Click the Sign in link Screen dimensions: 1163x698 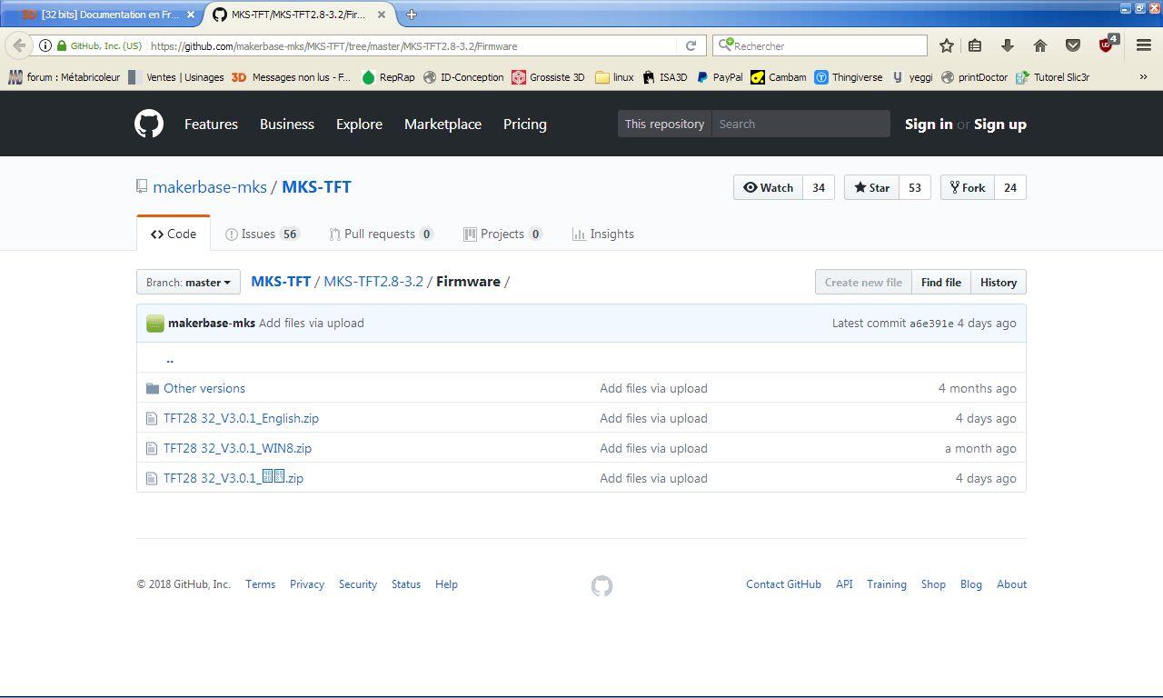929,124
